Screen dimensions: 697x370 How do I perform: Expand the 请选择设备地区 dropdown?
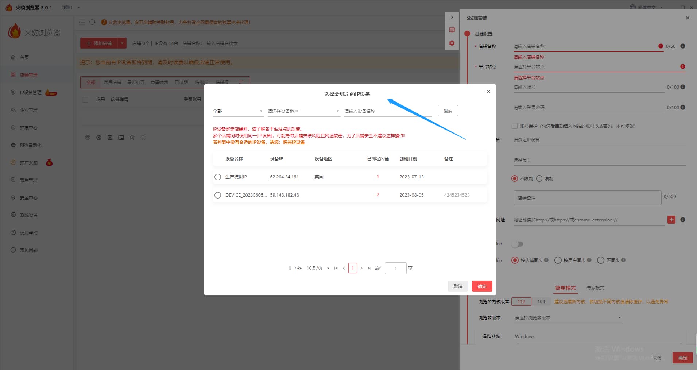[x=303, y=111]
